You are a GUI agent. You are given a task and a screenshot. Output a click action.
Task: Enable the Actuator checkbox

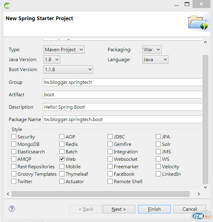point(62,182)
